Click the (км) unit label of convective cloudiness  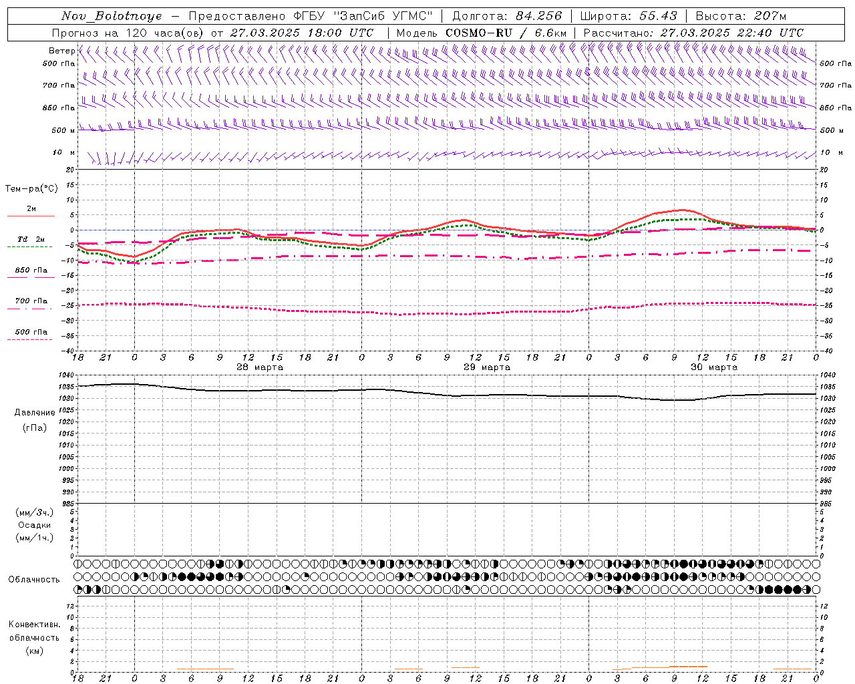[x=35, y=651]
